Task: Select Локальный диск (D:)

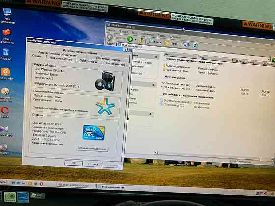Action: [x=175, y=88]
